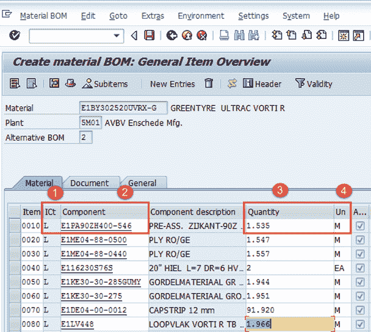
Task: Toggle the checkbox in row 0080
Action: coord(360,324)
